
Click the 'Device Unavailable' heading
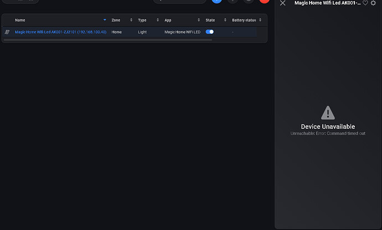tap(328, 127)
